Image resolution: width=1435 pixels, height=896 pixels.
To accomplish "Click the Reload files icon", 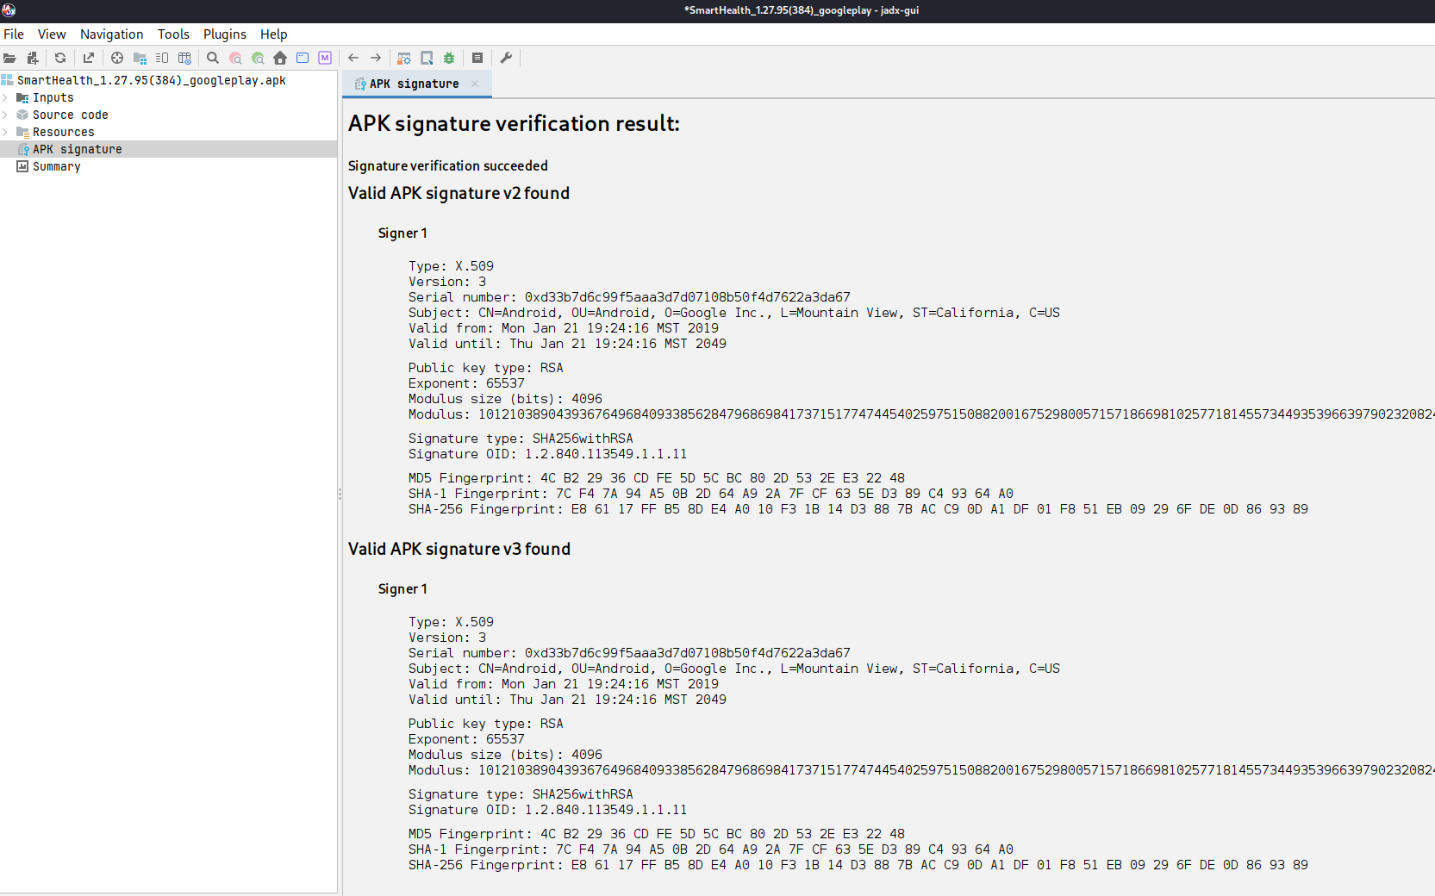I will coord(60,58).
